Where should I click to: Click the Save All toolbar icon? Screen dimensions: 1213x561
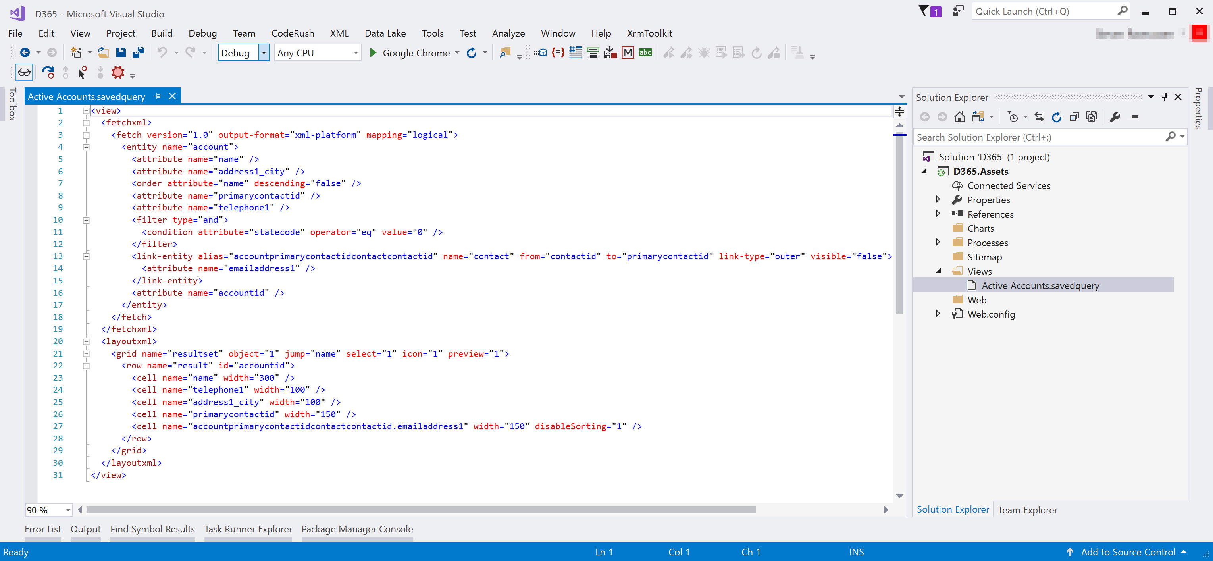click(x=139, y=53)
